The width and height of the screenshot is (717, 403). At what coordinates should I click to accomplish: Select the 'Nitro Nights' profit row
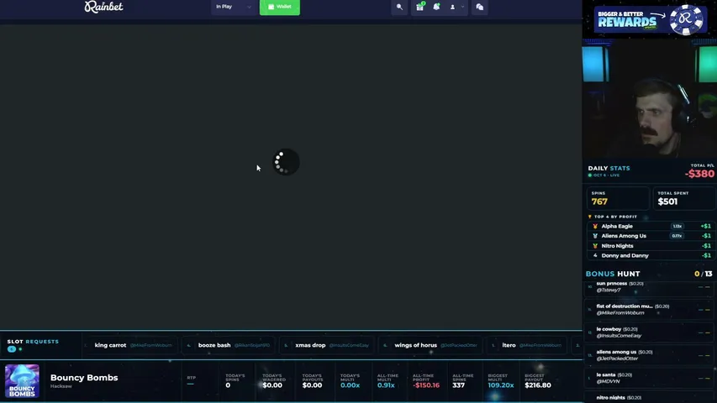coord(651,246)
